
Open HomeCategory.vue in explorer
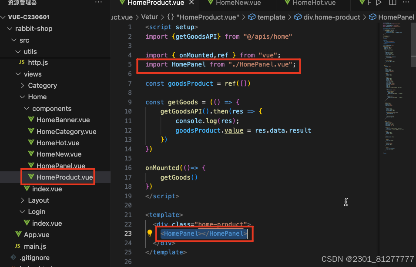66,131
